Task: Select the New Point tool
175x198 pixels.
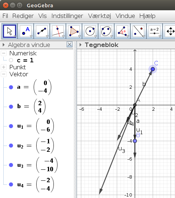Action: (x=26, y=31)
